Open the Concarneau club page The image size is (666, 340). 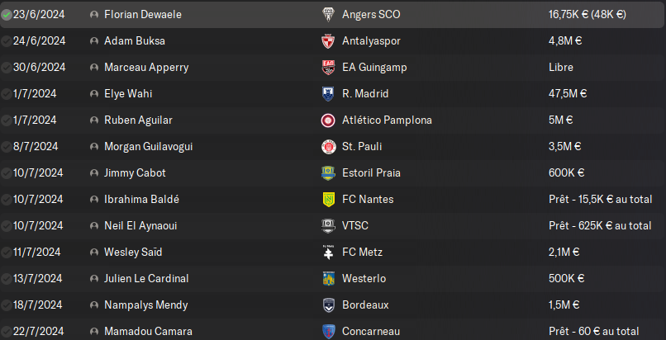pyautogui.click(x=371, y=332)
